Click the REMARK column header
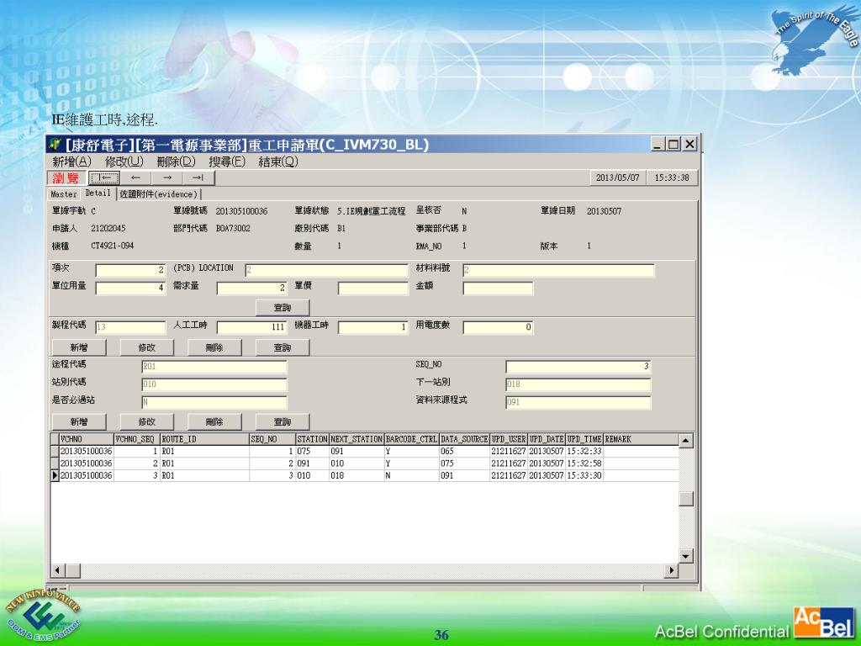Viewport: 861px width, 646px height. tap(641, 439)
